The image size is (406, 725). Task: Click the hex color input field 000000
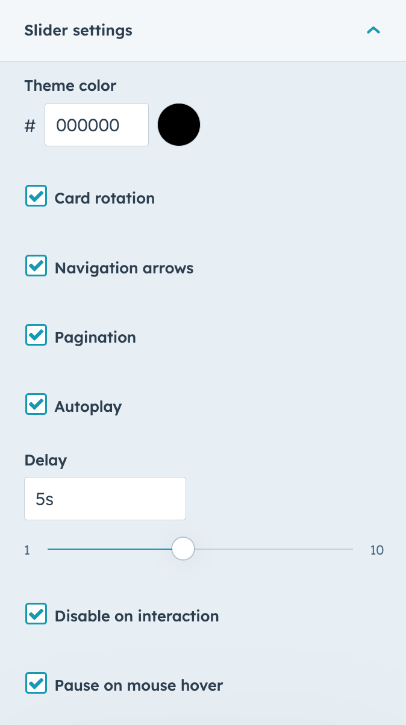96,125
